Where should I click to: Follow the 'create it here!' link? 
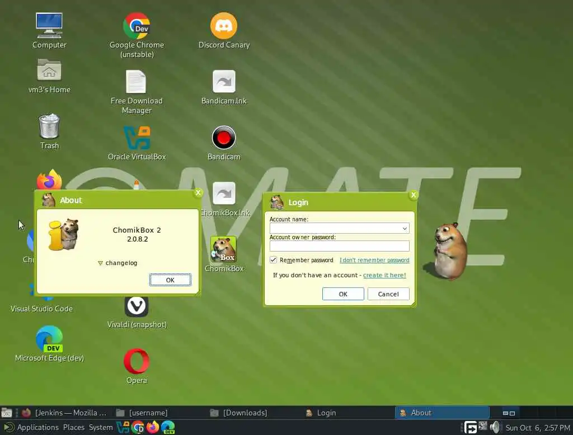point(384,275)
